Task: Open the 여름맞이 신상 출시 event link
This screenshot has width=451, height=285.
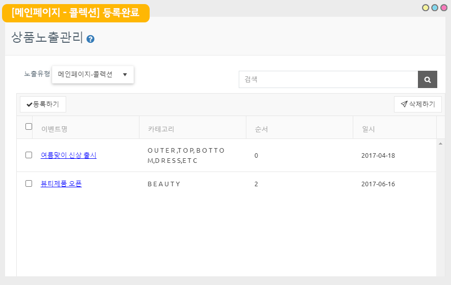Action: tap(69, 155)
